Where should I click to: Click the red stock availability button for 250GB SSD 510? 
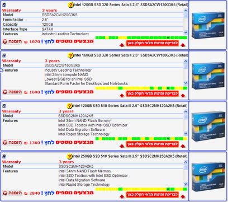[x=153, y=195]
